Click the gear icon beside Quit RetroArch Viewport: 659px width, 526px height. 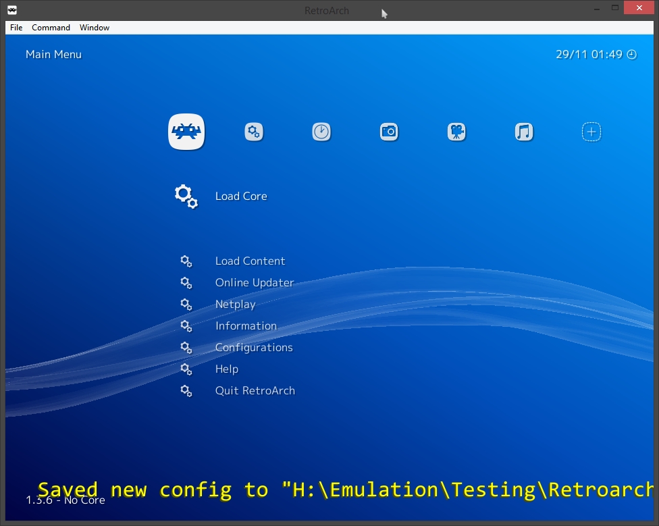click(186, 391)
